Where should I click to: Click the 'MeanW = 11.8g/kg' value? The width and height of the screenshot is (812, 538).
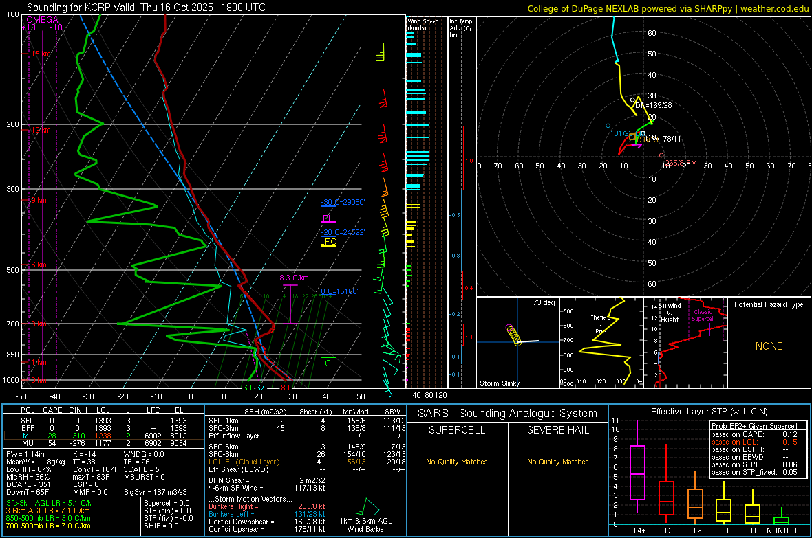[x=35, y=462]
